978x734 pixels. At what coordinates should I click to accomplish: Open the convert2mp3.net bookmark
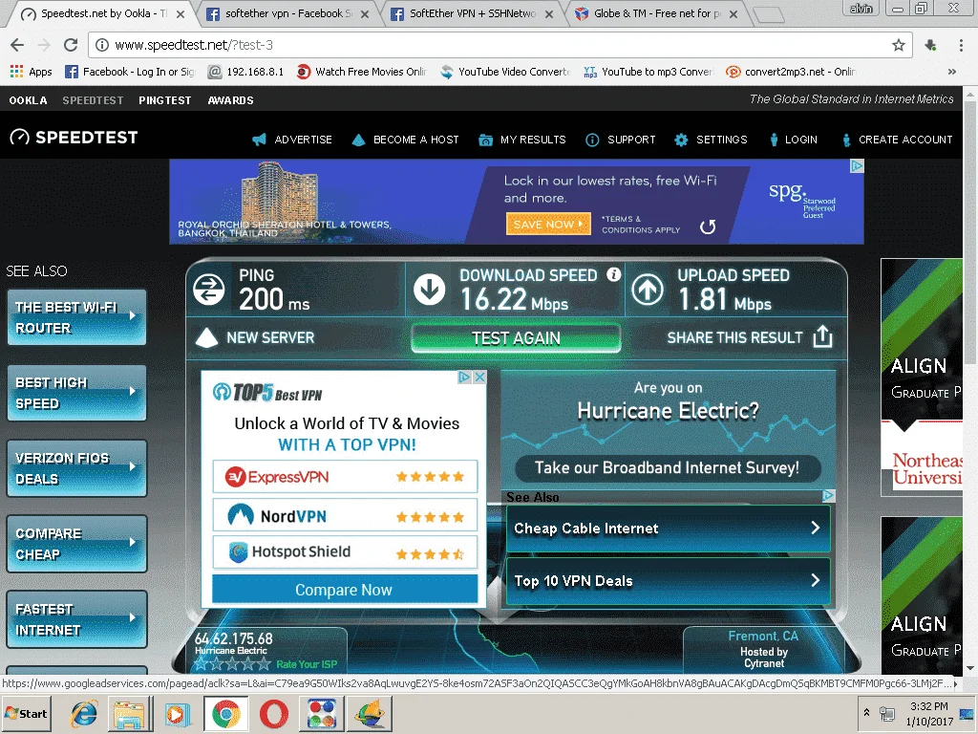790,72
